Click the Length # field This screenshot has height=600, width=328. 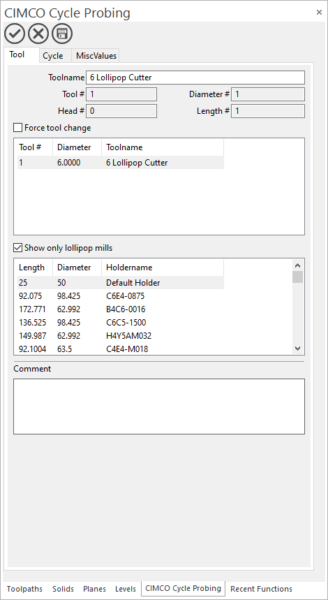(x=268, y=111)
